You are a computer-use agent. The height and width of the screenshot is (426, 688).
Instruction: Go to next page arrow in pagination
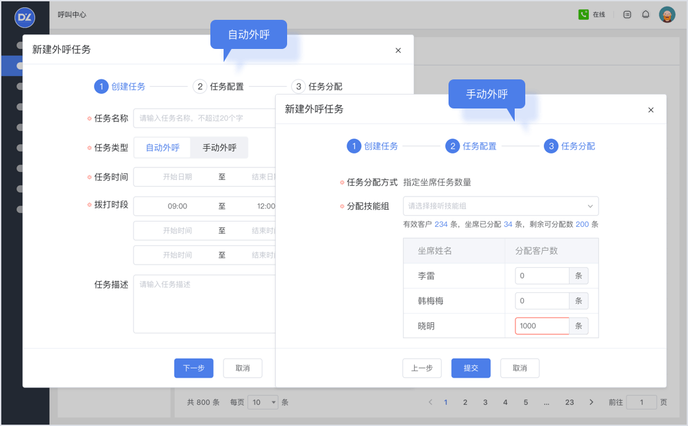(591, 402)
